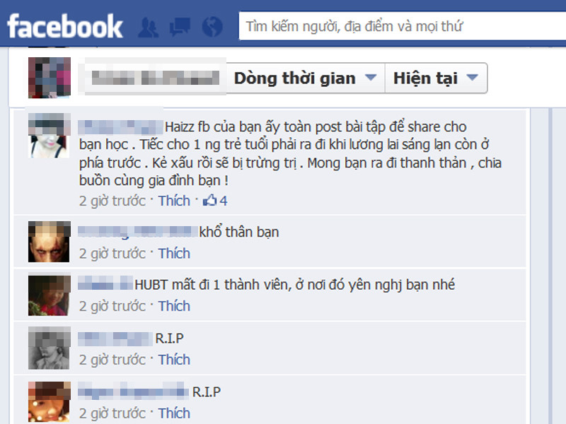Click the arrow next to Hiện tại
This screenshot has width=566, height=424.
(x=472, y=77)
